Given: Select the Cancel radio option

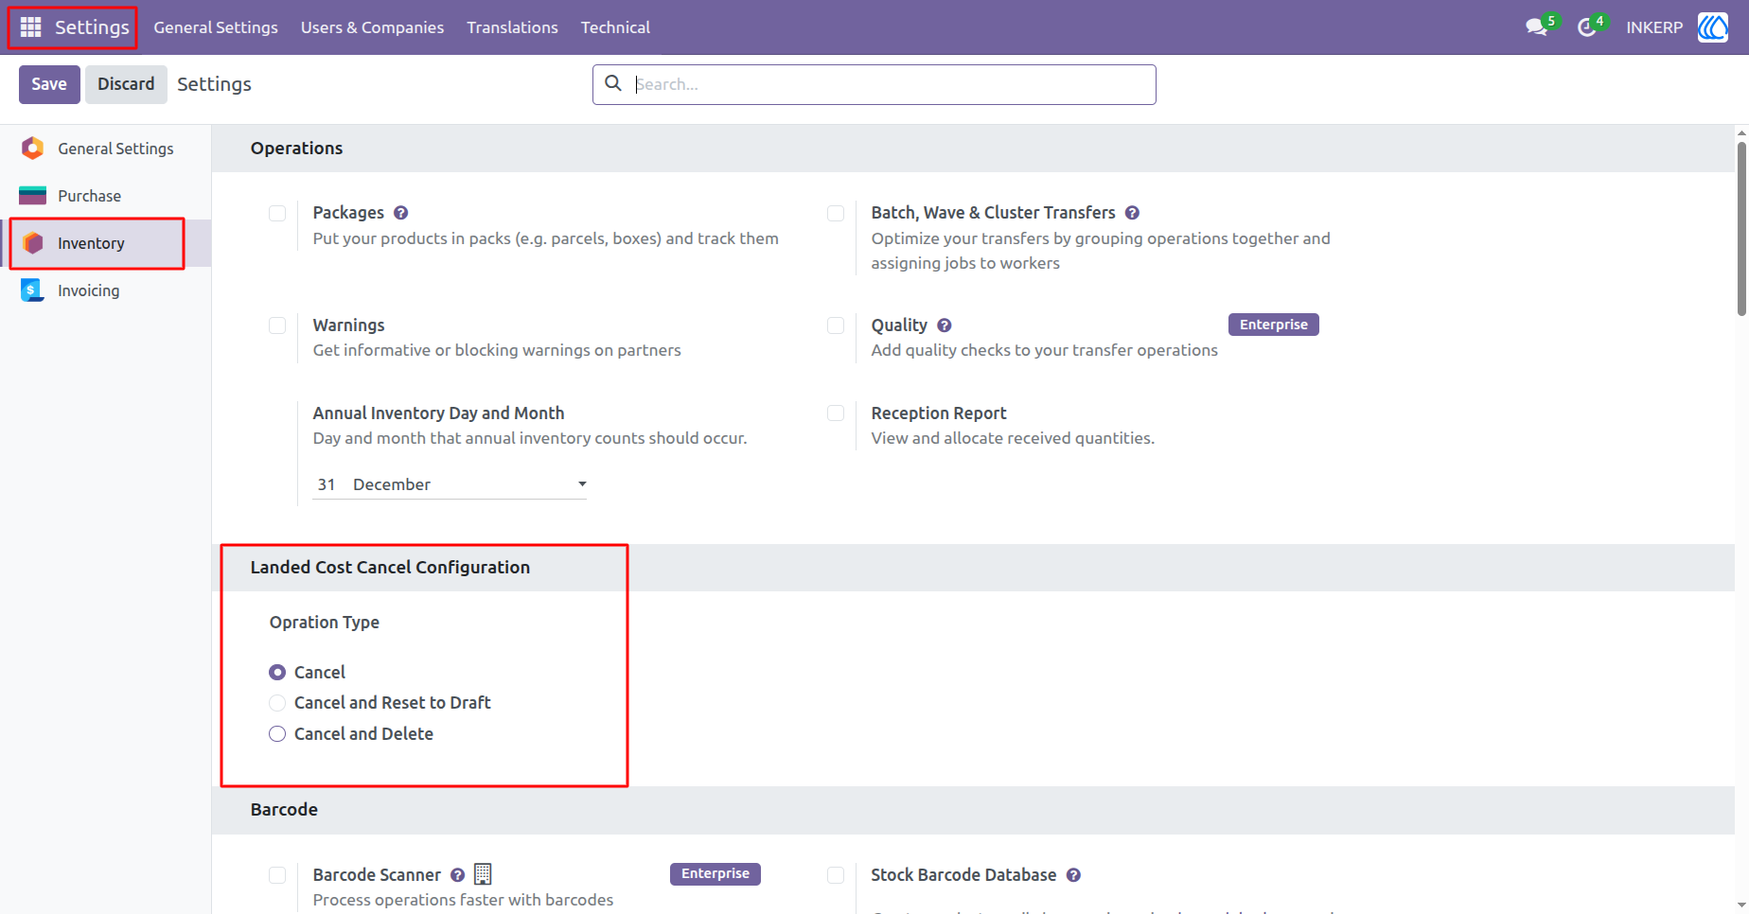Looking at the screenshot, I should click(277, 673).
